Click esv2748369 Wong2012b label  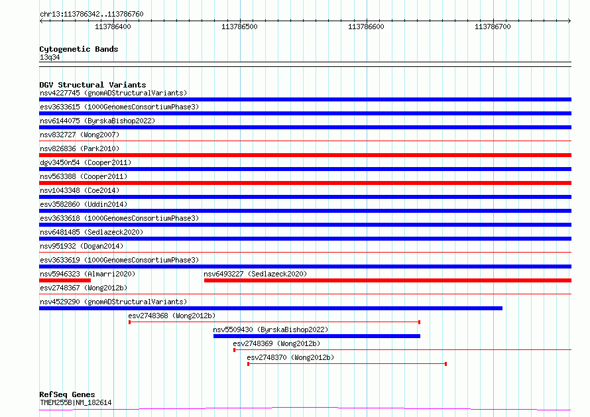tap(276, 343)
